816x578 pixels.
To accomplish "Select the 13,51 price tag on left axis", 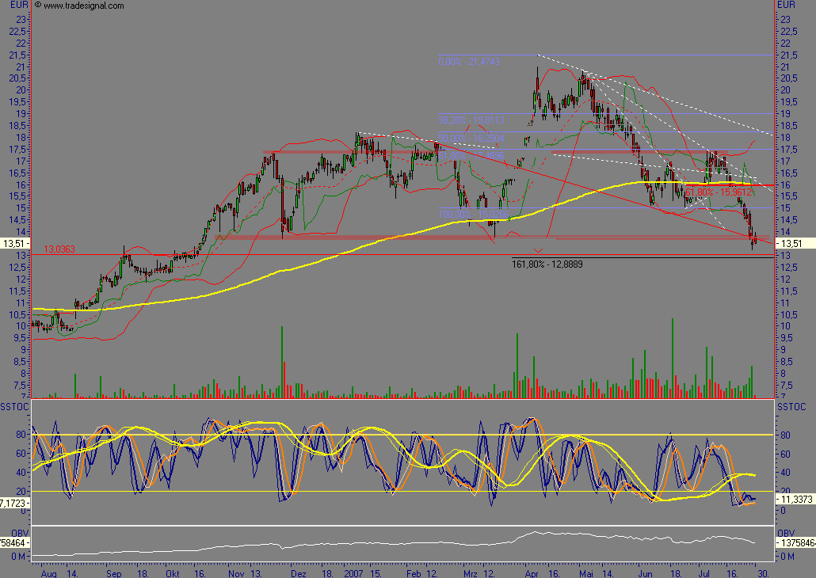I will pyautogui.click(x=15, y=244).
